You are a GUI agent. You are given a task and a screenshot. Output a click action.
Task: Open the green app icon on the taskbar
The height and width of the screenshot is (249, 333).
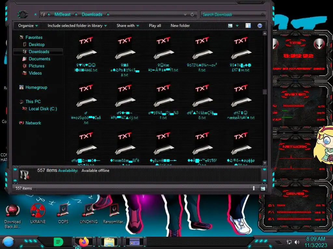[59, 242]
